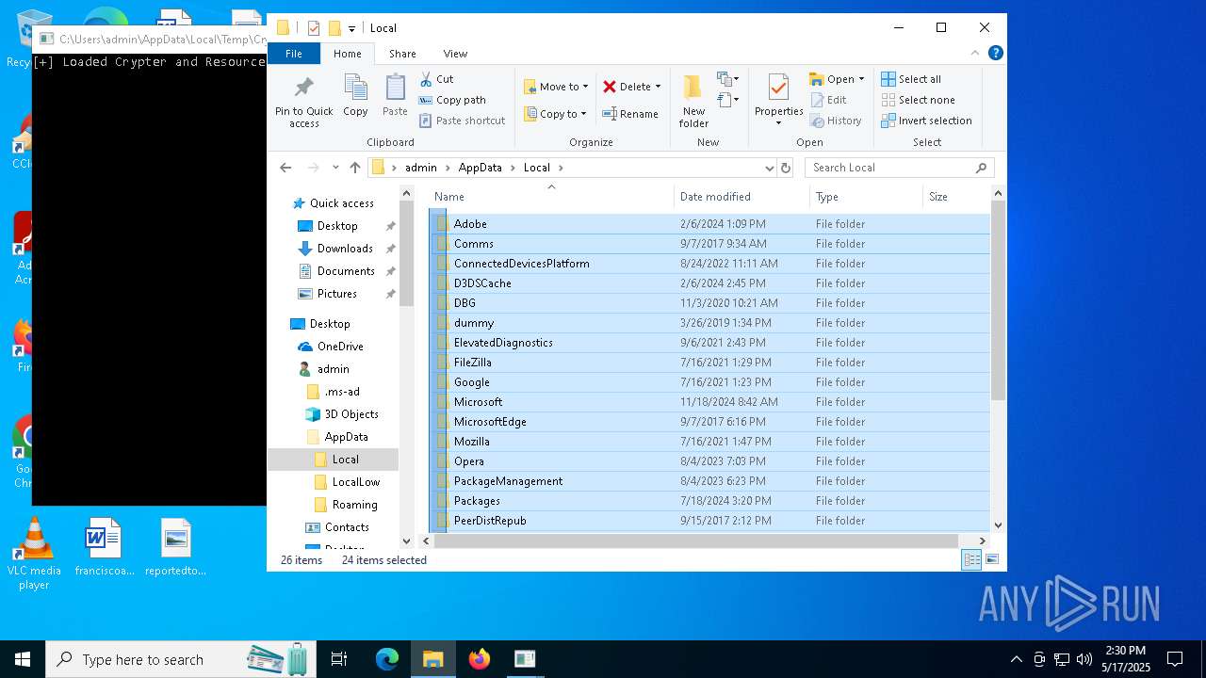Click inside the Search Local box

[890, 168]
